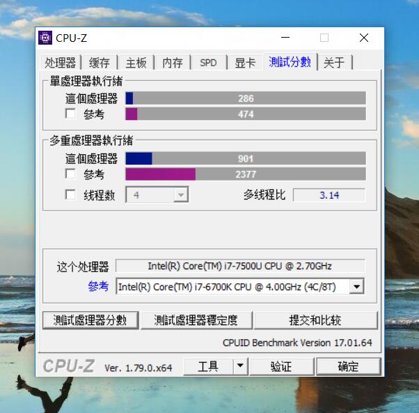Image resolution: width=419 pixels, height=413 pixels.
Task: Switch to the 内存 tab
Action: click(x=173, y=63)
